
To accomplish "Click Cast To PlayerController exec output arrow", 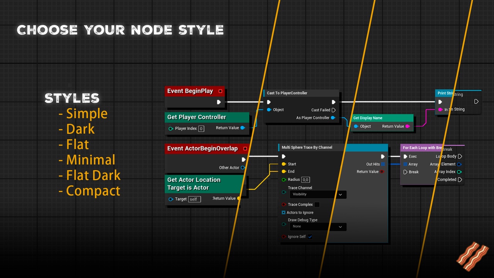I will 334,102.
